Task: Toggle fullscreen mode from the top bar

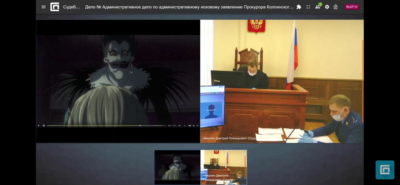Action: point(308,7)
